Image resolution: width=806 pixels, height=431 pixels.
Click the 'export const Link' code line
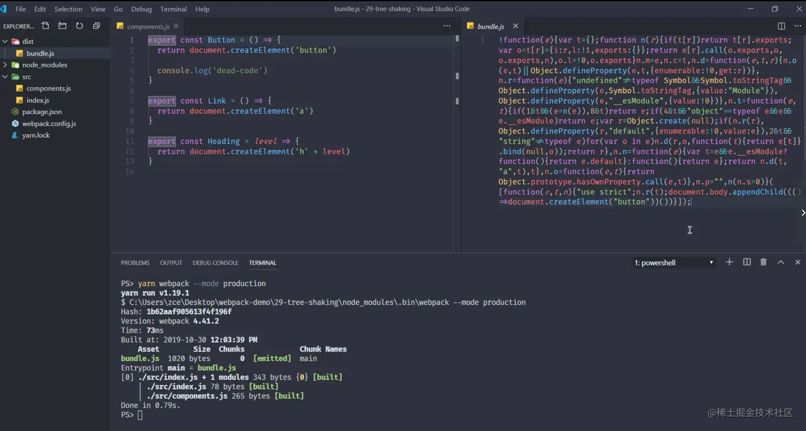(210, 101)
